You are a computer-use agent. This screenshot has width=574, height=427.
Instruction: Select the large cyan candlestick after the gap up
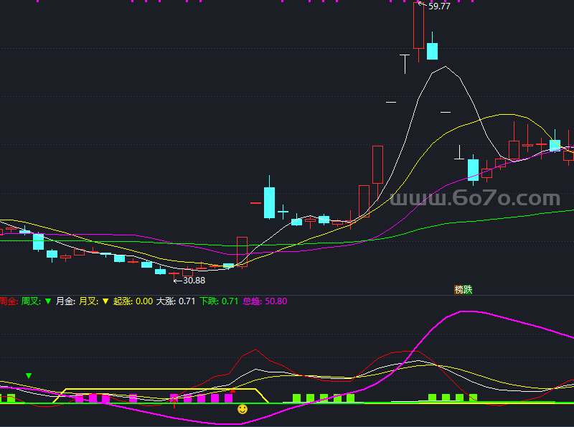(270, 203)
